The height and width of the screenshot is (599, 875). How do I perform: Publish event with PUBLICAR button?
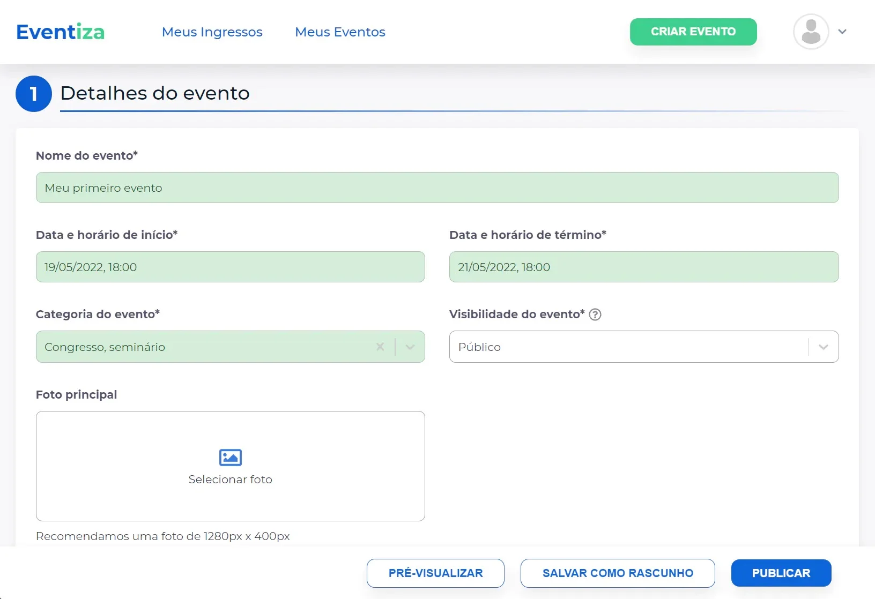(781, 573)
